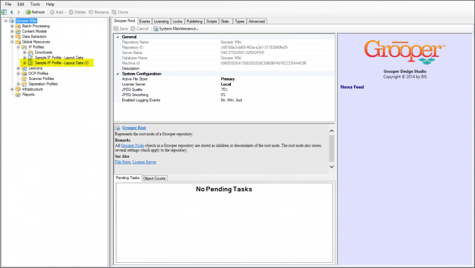Click the Delete toolbar button
Viewport: 475px width, 268px height.
point(77,12)
